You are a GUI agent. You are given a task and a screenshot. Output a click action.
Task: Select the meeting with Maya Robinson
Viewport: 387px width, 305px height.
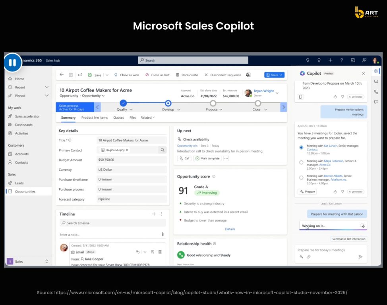[x=301, y=162]
